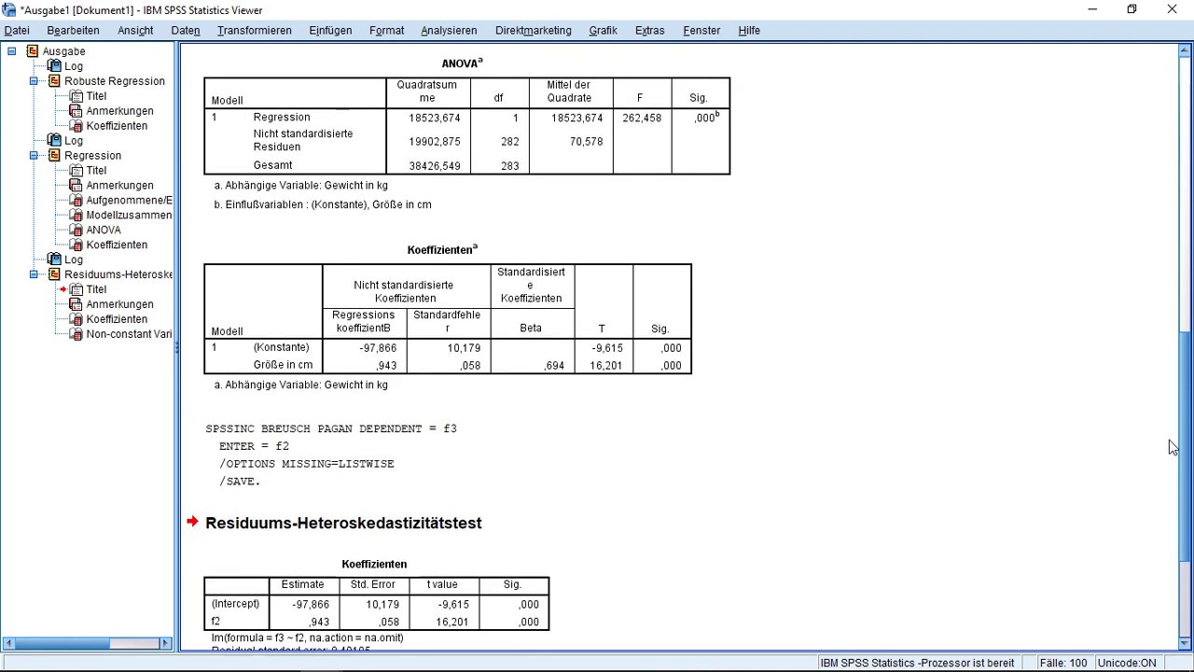Open the Transformieren menu
Screen dimensions: 1194x672
(x=255, y=31)
